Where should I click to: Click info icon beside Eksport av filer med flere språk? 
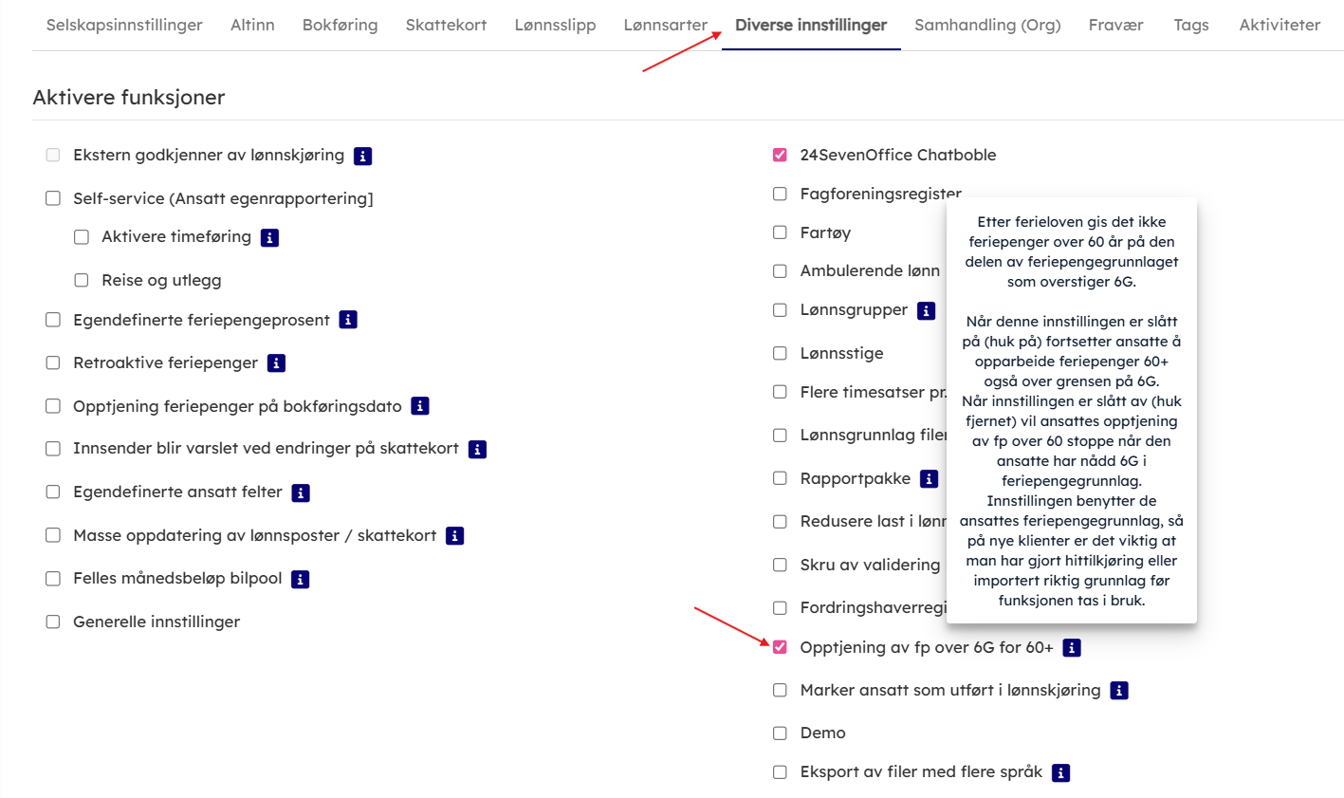pos(1061,772)
